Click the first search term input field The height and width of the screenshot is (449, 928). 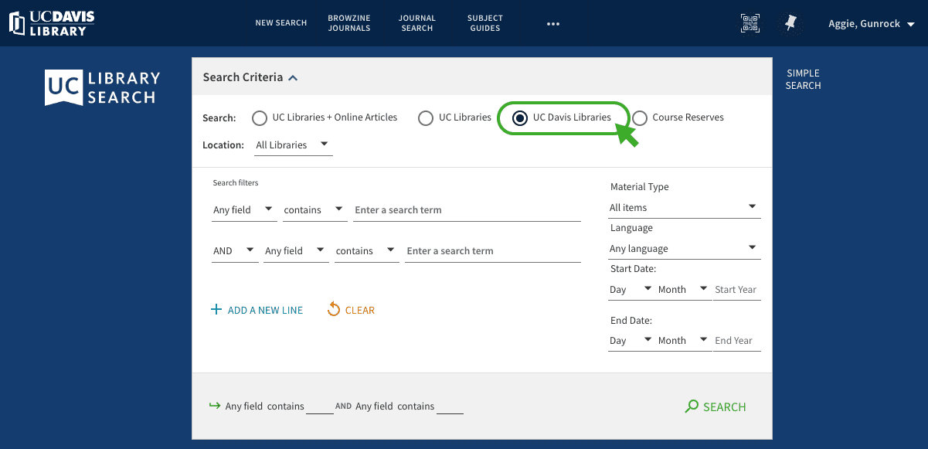pyautogui.click(x=466, y=210)
